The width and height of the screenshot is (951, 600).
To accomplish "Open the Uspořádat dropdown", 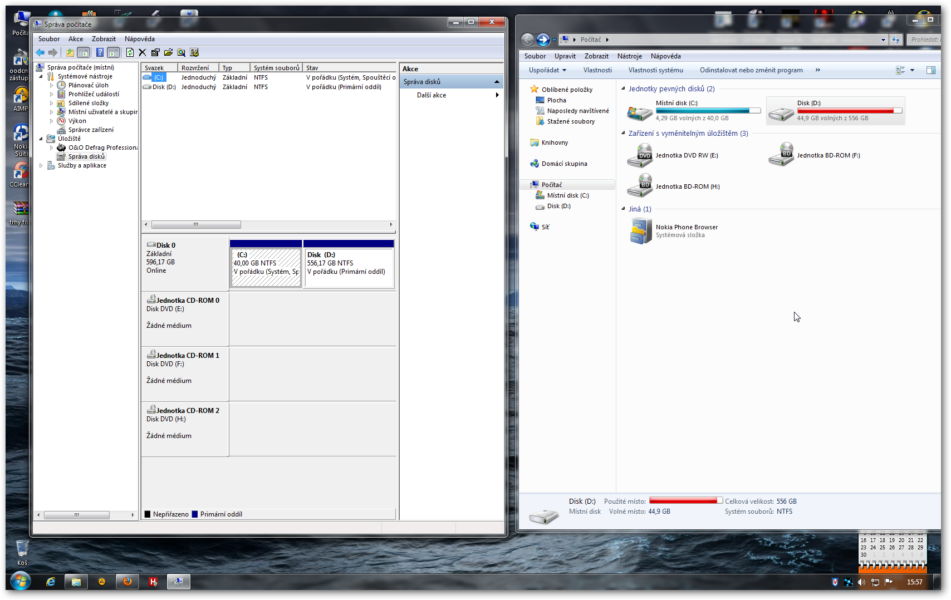I will coord(547,70).
